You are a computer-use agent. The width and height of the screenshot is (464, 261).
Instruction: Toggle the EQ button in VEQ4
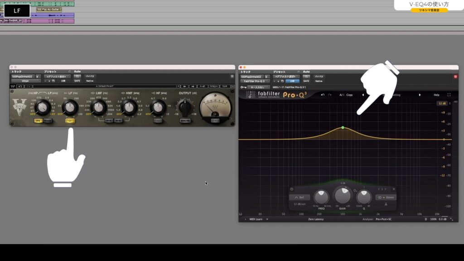click(38, 121)
